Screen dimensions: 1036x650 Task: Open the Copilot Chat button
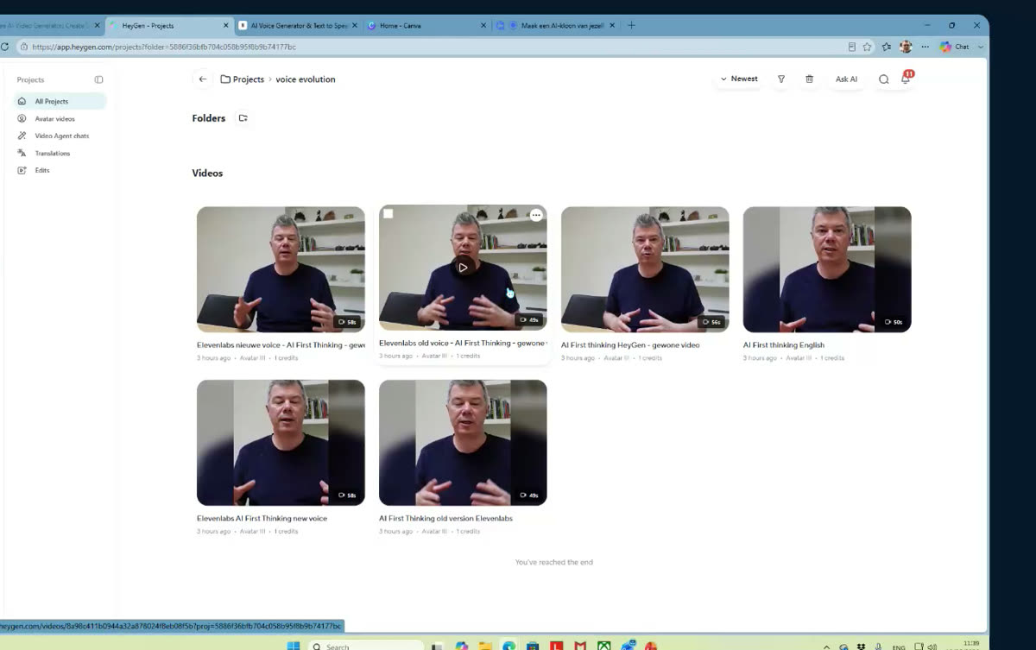956,47
